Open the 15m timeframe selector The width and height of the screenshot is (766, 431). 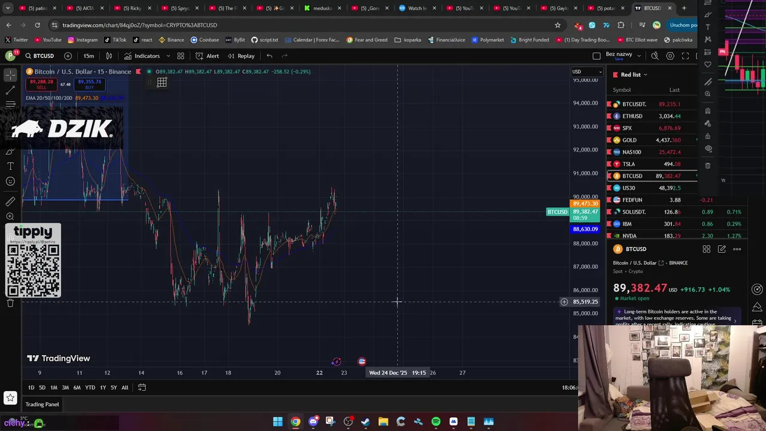pyautogui.click(x=89, y=56)
